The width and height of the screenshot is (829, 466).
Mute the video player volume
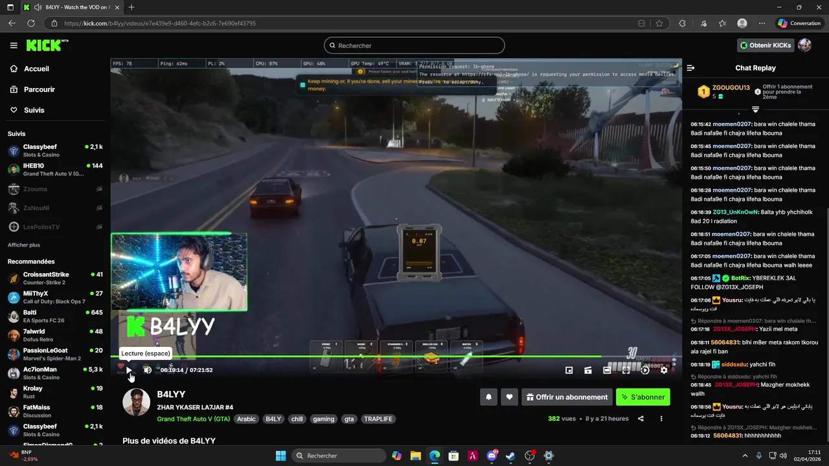tap(147, 370)
